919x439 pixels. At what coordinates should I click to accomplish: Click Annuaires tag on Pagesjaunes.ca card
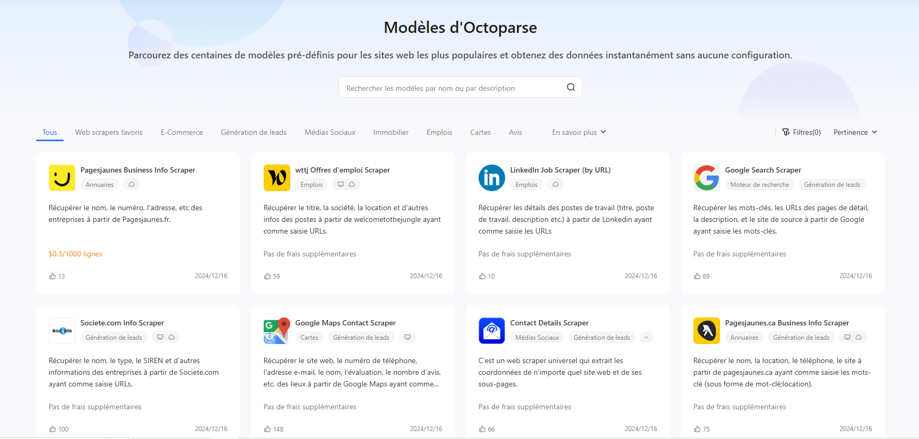click(x=744, y=337)
